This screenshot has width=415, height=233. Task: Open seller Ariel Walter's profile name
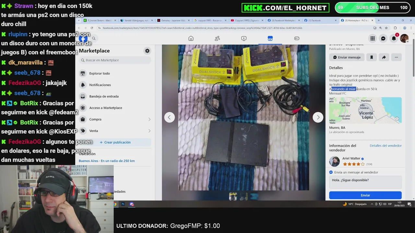351,159
